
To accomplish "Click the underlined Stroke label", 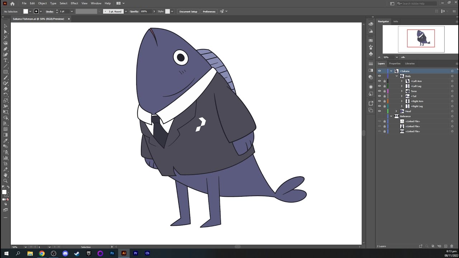I will tap(49, 11).
